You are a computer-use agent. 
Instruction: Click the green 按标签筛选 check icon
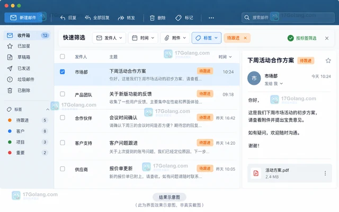(x=291, y=38)
